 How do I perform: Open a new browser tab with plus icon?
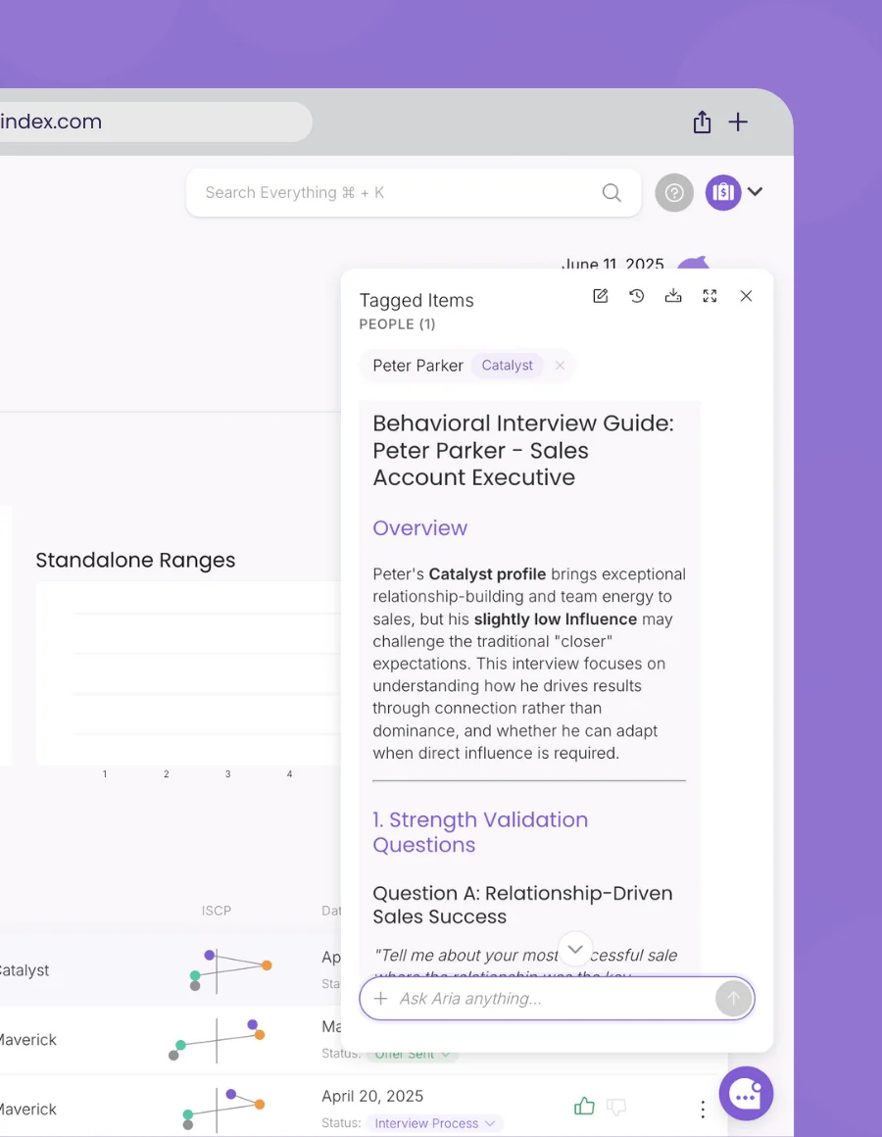[738, 122]
